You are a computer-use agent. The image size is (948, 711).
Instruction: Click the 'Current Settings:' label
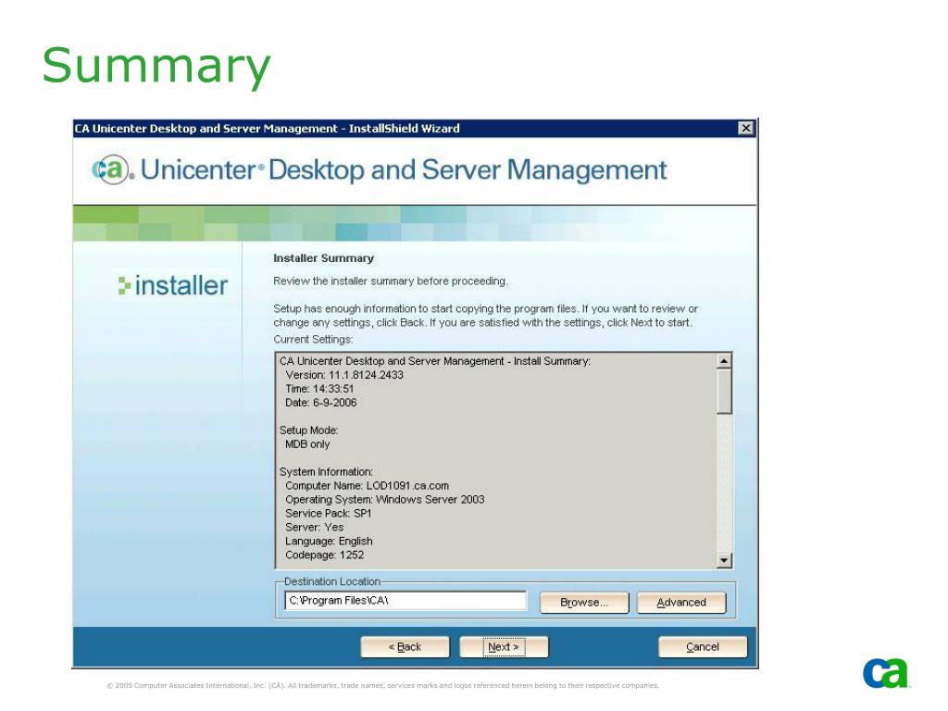click(313, 339)
